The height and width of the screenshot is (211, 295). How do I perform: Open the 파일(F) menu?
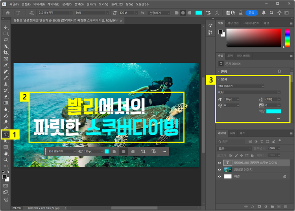[x=14, y=4]
